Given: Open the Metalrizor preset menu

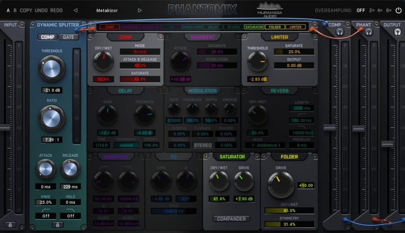Looking at the screenshot, I should click(107, 10).
